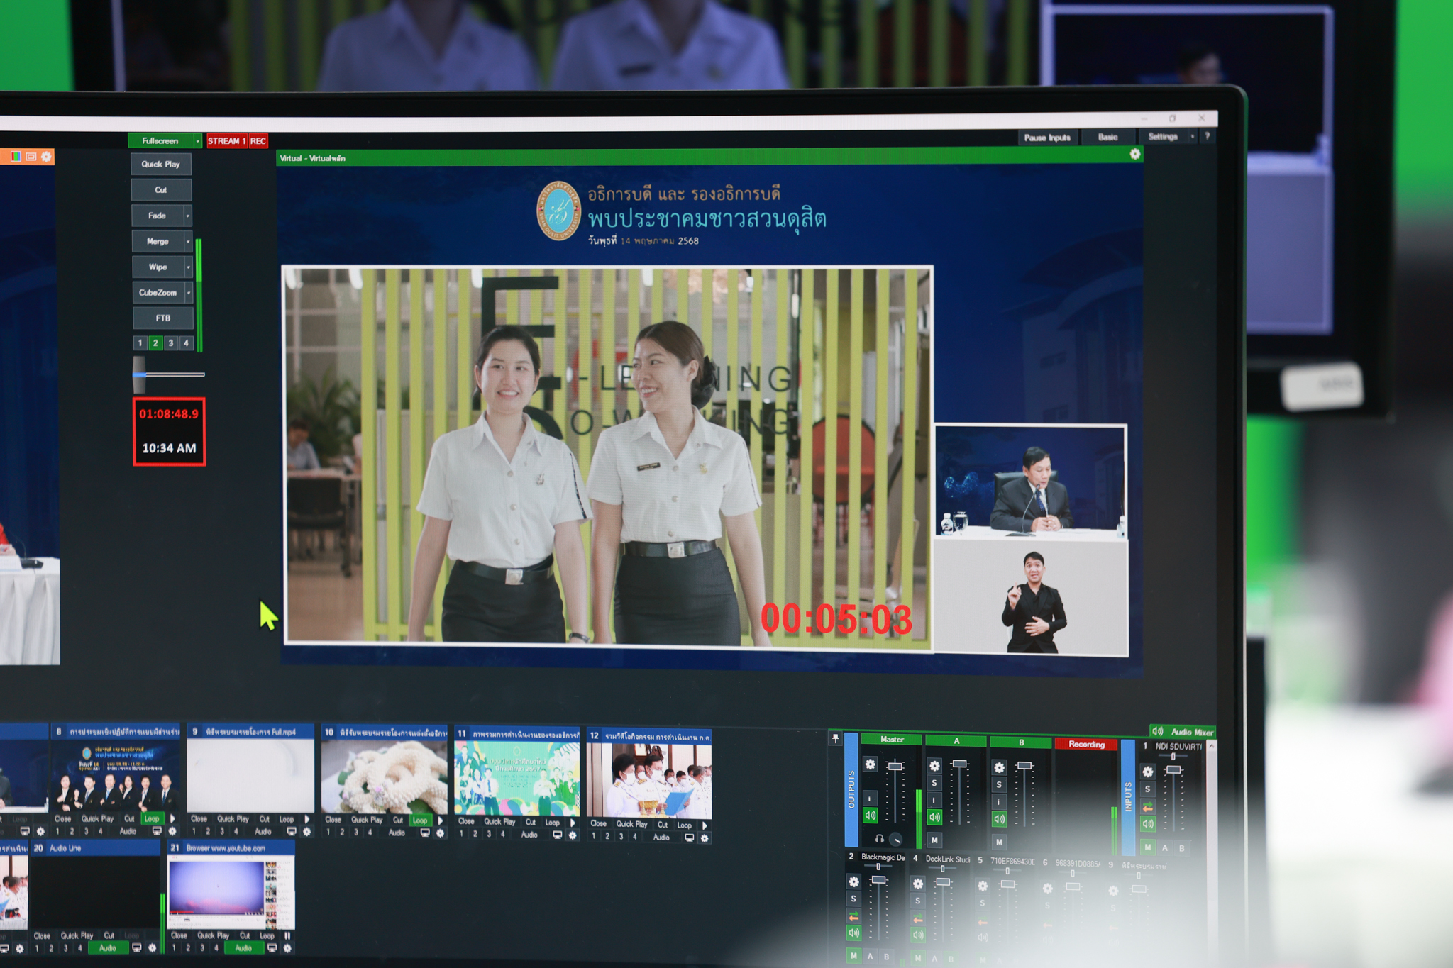
Task: Toggle Master bus M on NDI SDUVIRT input
Action: pyautogui.click(x=1147, y=847)
